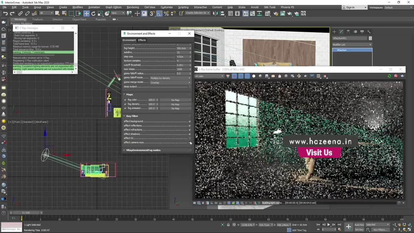Open the Create tab of command panel

(x=334, y=31)
